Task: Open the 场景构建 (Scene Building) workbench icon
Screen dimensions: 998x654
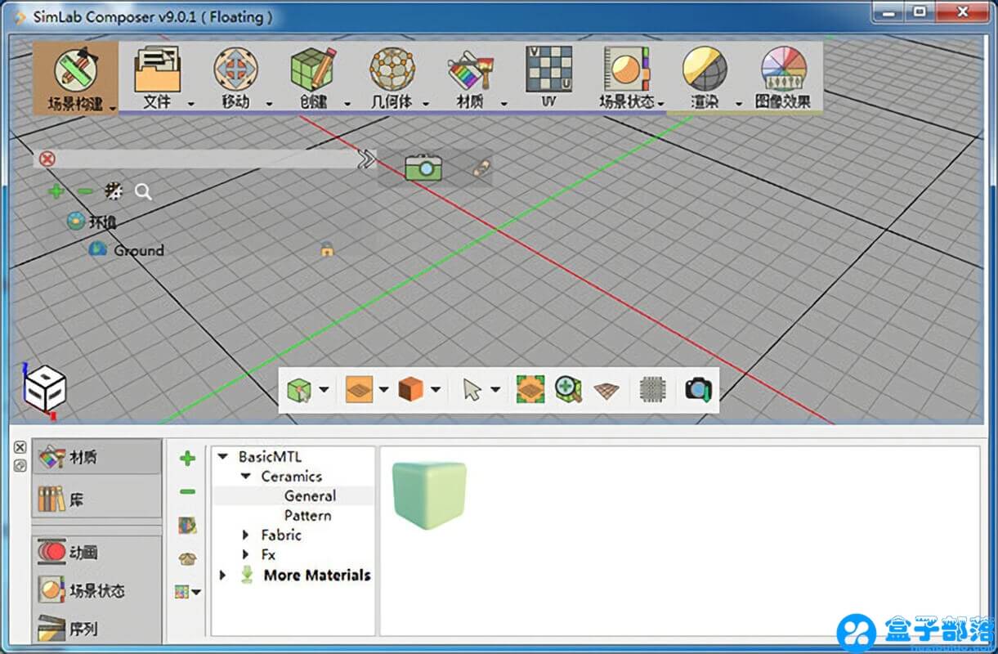Action: [75, 69]
